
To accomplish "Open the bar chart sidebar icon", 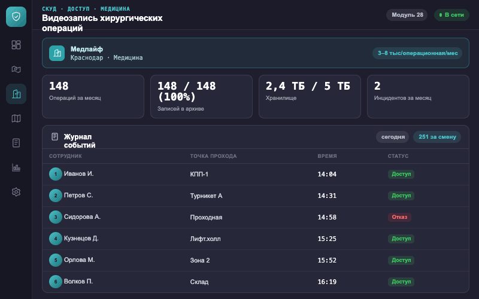I will tap(16, 167).
